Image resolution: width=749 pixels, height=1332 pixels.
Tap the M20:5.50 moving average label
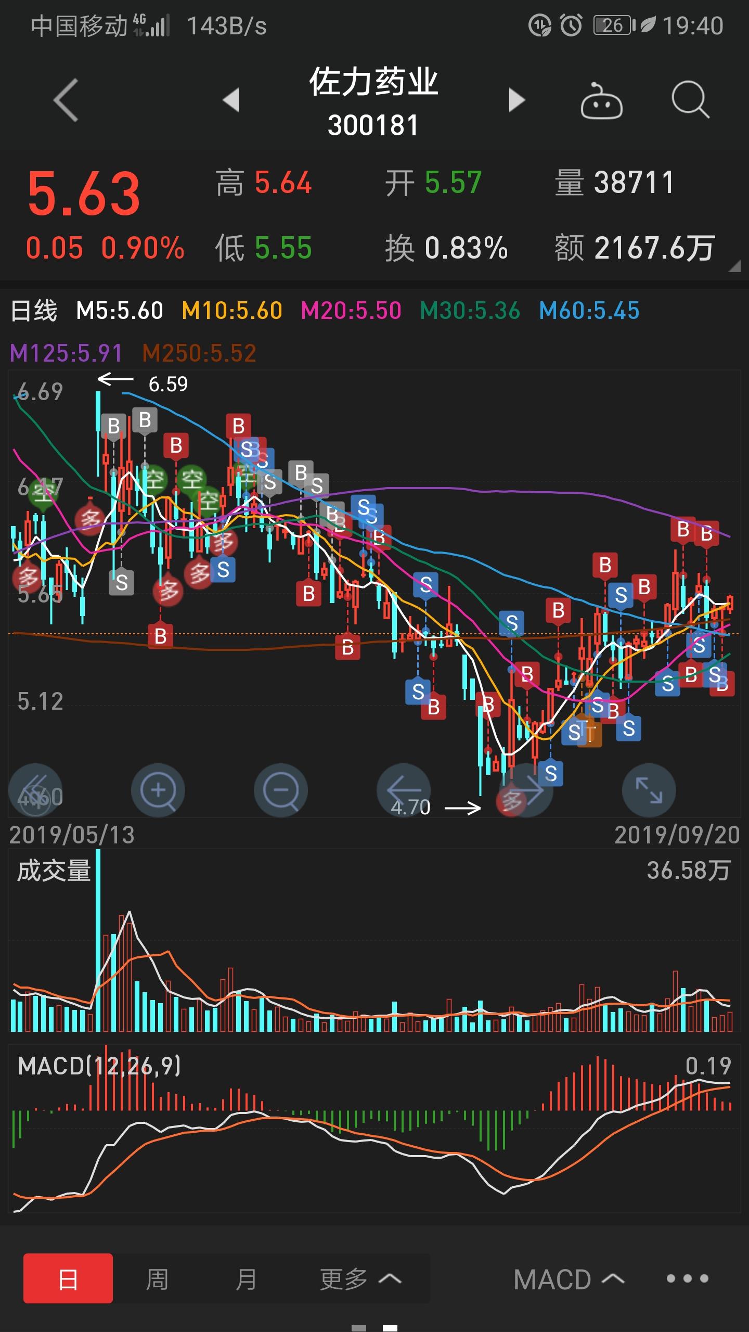tap(351, 311)
